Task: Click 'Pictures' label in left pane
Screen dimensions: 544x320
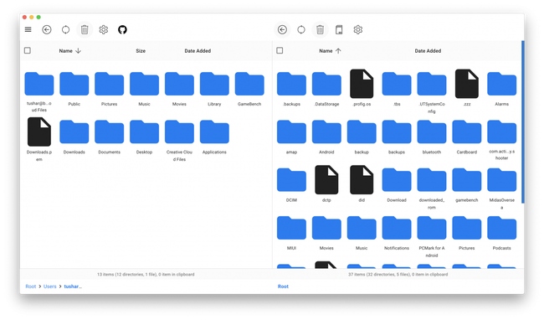Action: coord(110,104)
